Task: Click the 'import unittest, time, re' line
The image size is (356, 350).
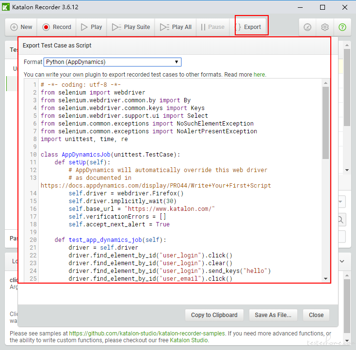Action: [84, 139]
